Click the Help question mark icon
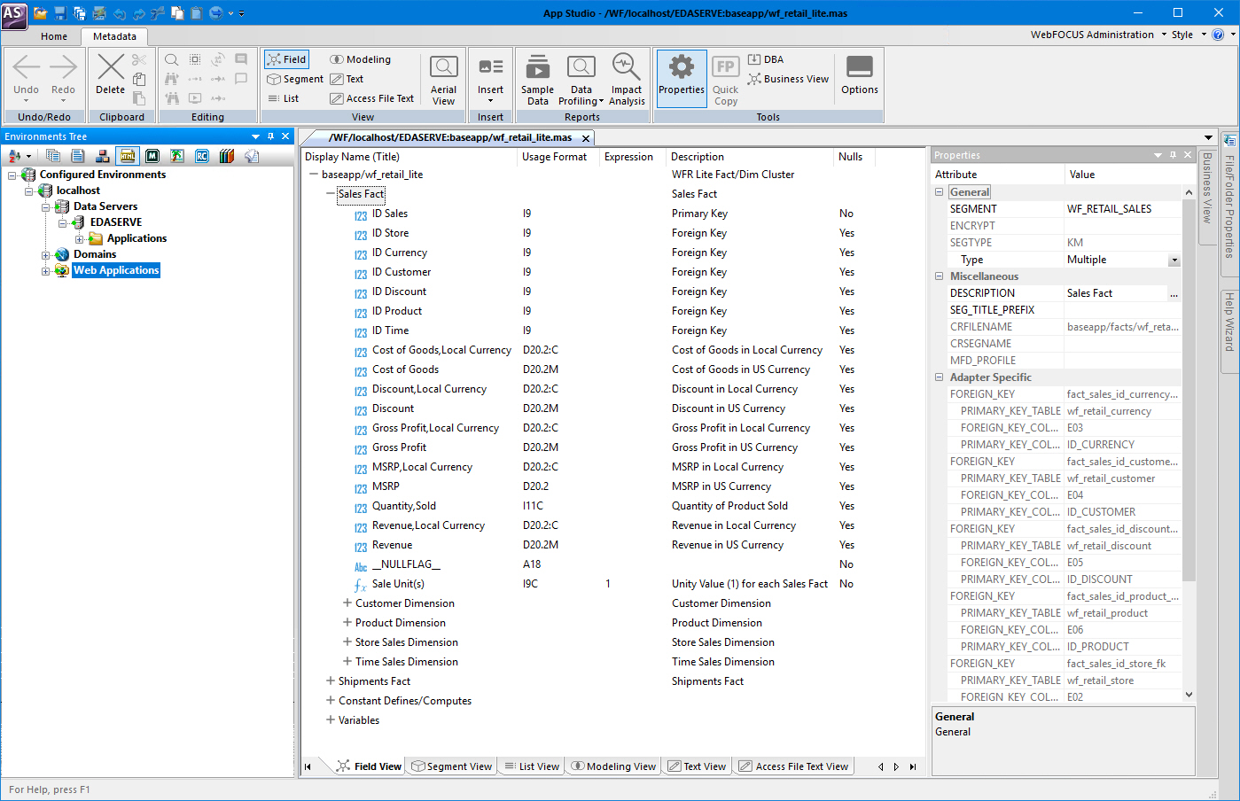The width and height of the screenshot is (1240, 801). pyautogui.click(x=1218, y=35)
